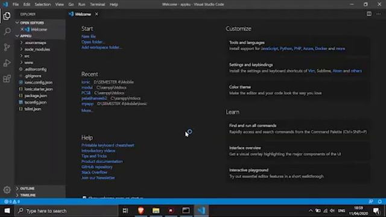Viewport: 386px width, 217px height.
Task: Close Welcome in Open Editors list
Action: [22, 30]
